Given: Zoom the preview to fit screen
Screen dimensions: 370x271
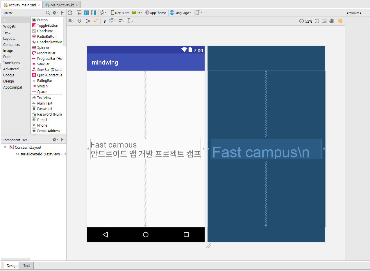Looking at the screenshot, I should point(324,21).
